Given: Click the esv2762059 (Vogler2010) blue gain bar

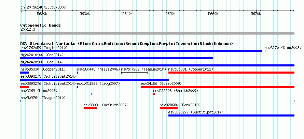Looking at the screenshot, I should [141, 51].
